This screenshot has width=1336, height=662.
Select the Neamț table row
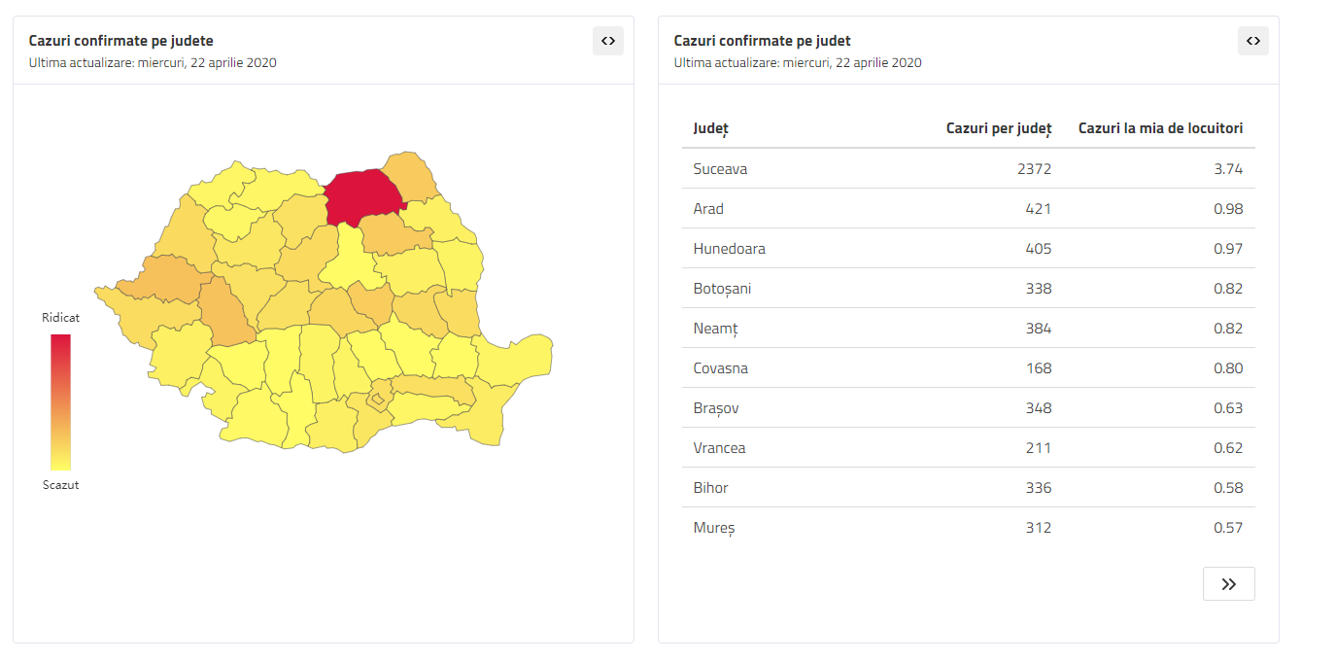(x=969, y=329)
